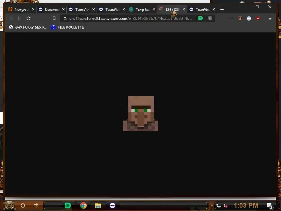Maximize the browser window

[257, 7]
